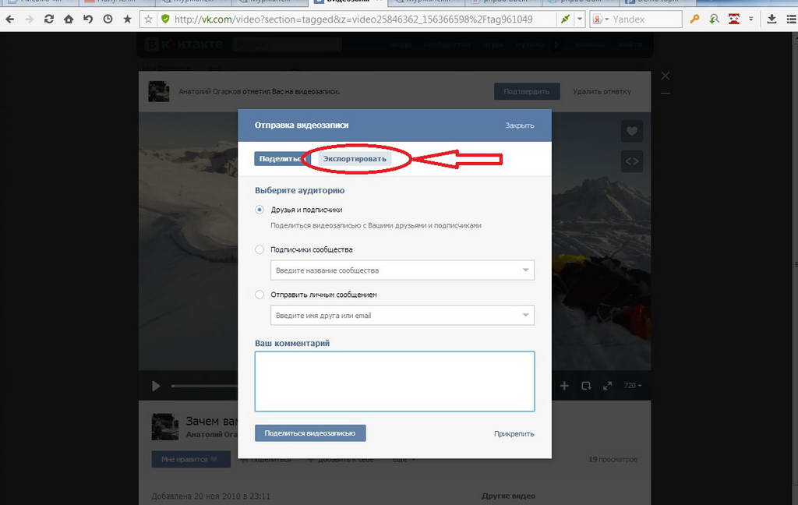The image size is (798, 505).
Task: Open the 720 video quality dropdown
Action: [x=633, y=386]
